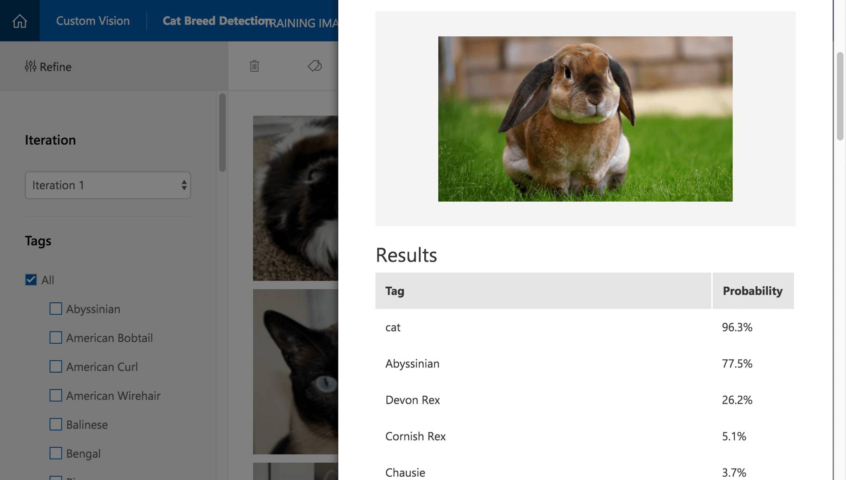Open the Iteration 1 dropdown
The width and height of the screenshot is (846, 480).
(108, 185)
